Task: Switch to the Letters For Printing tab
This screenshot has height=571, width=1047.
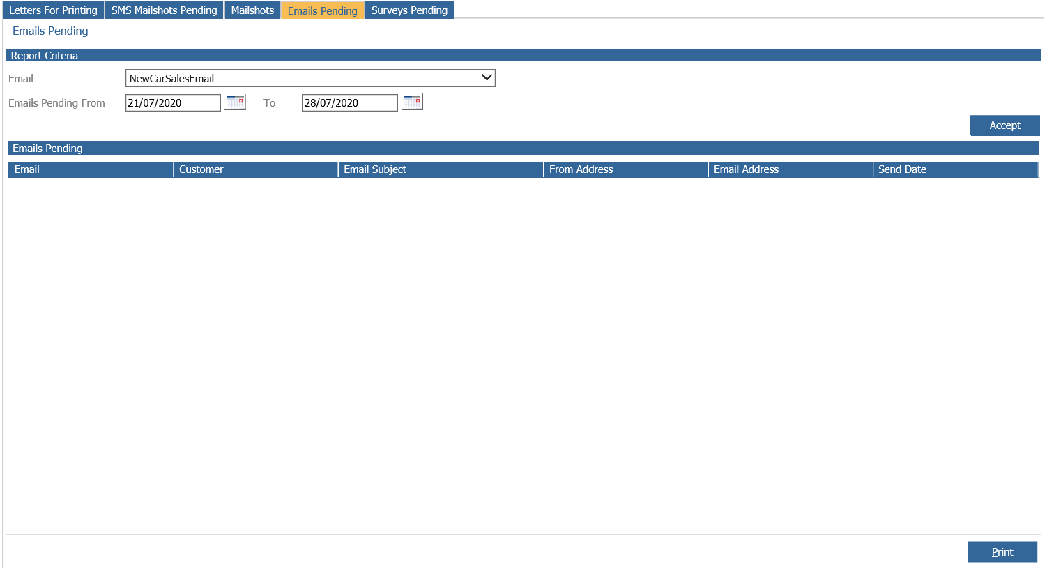Action: (x=53, y=10)
